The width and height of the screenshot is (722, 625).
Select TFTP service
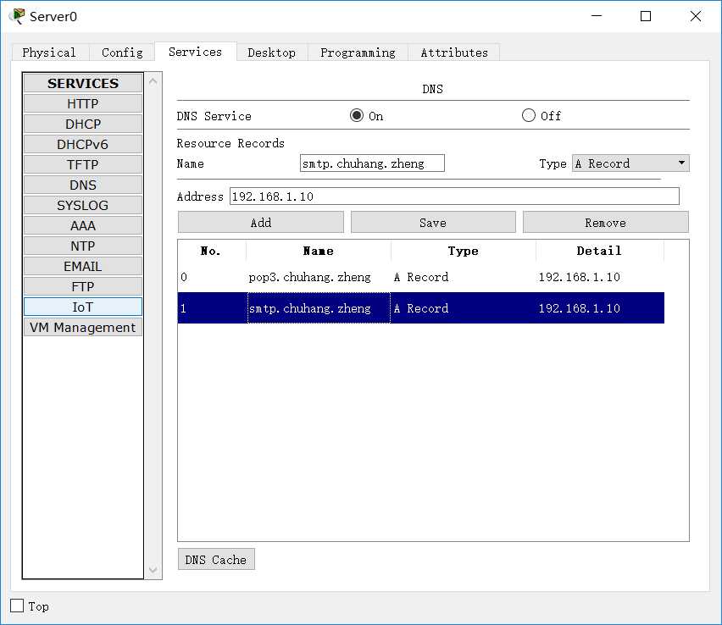coord(83,164)
